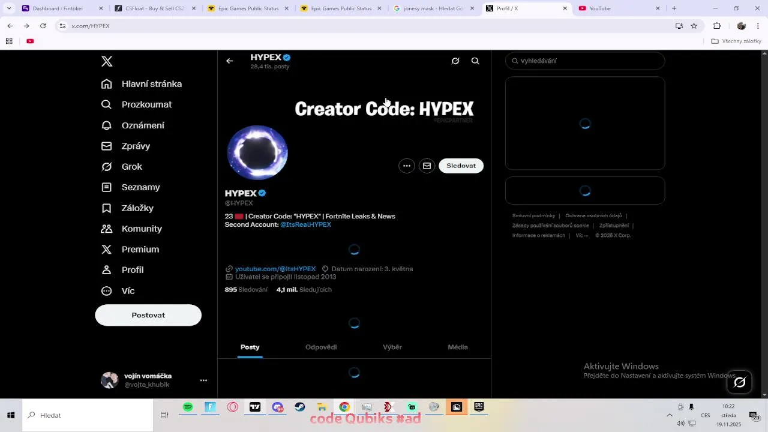Click vojín vomáčka account avatar

[109, 380]
